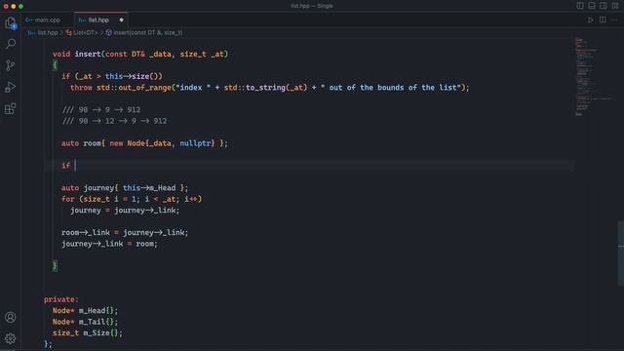Screen dimensions: 624x351
Task: Click the 'private:' access specifier
Action: point(61,299)
